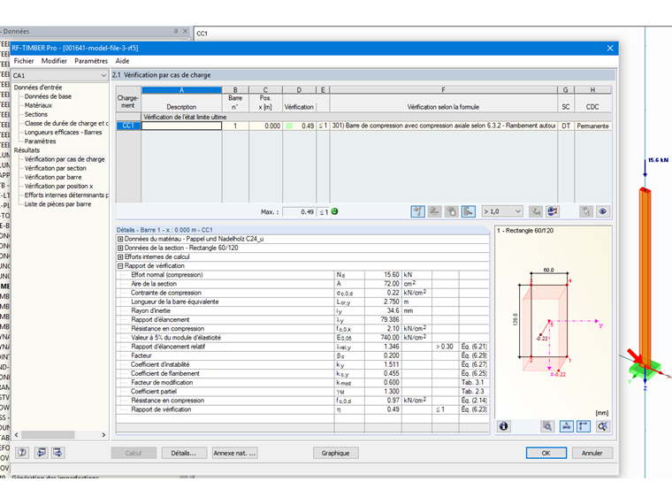The width and height of the screenshot is (672, 504).
Task: Click the Permanente CDC cell
Action: click(x=592, y=126)
